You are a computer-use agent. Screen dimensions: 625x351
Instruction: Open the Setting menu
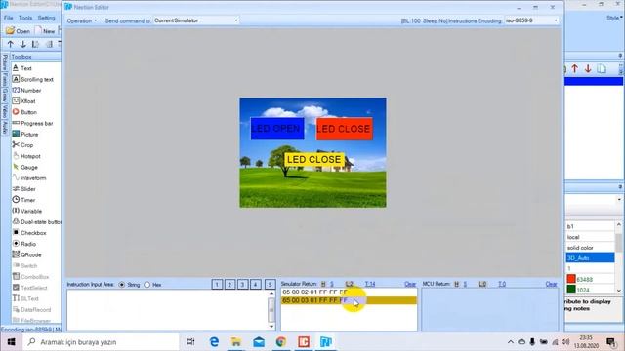click(46, 18)
